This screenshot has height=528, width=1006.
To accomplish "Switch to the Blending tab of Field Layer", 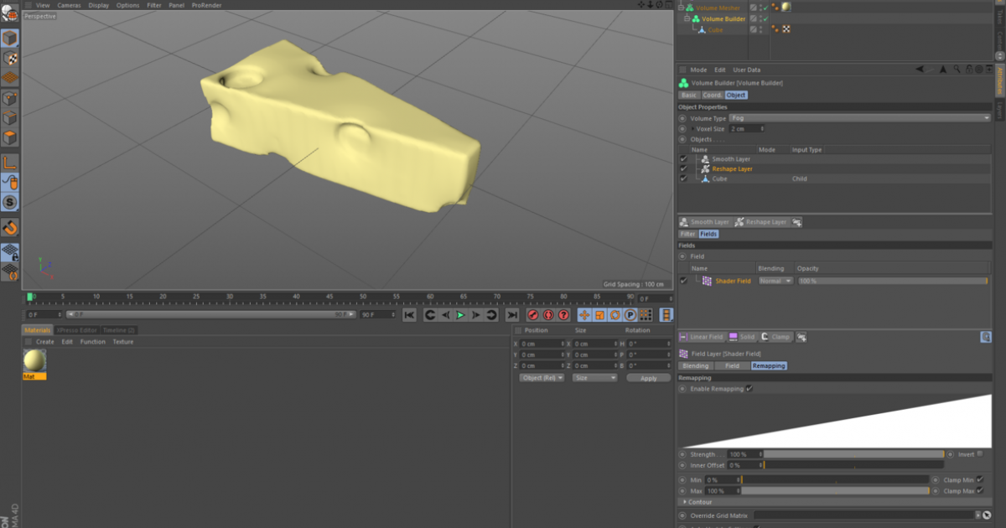I will pos(697,365).
